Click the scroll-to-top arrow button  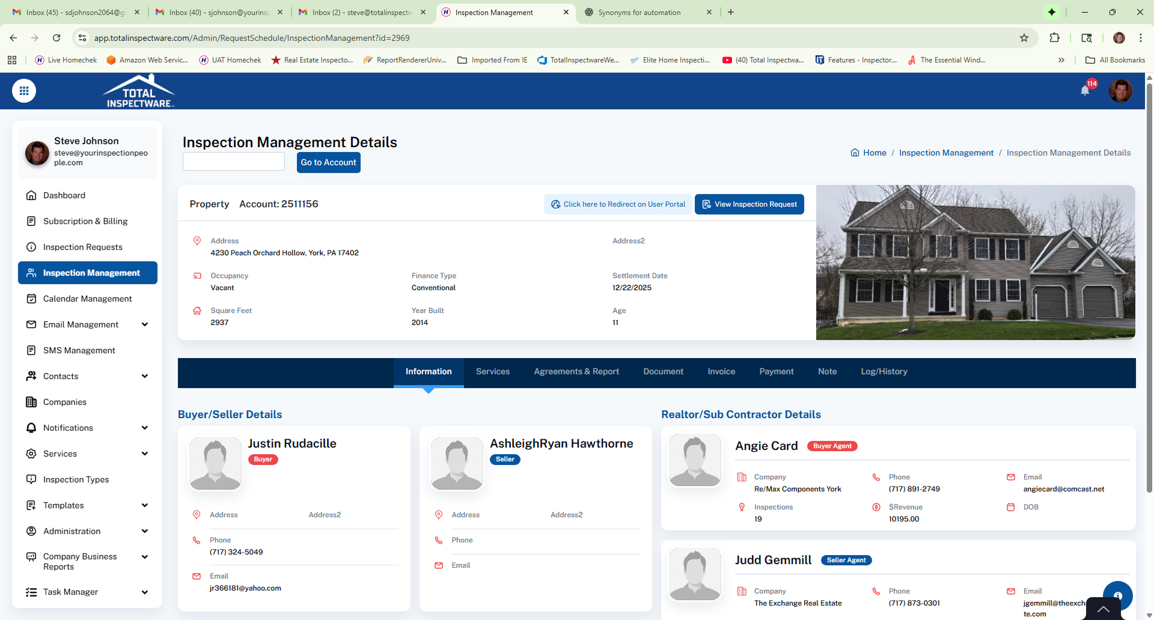pyautogui.click(x=1104, y=609)
